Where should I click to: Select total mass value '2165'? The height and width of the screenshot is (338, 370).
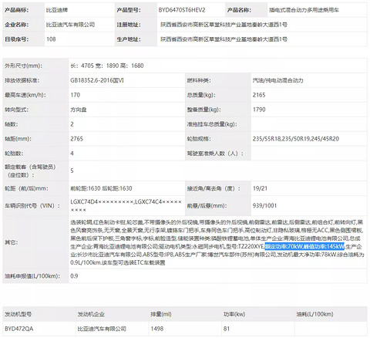click(x=259, y=95)
